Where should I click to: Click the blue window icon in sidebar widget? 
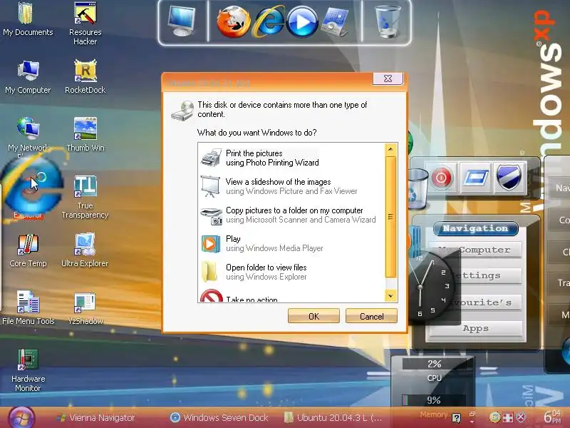[x=476, y=178]
